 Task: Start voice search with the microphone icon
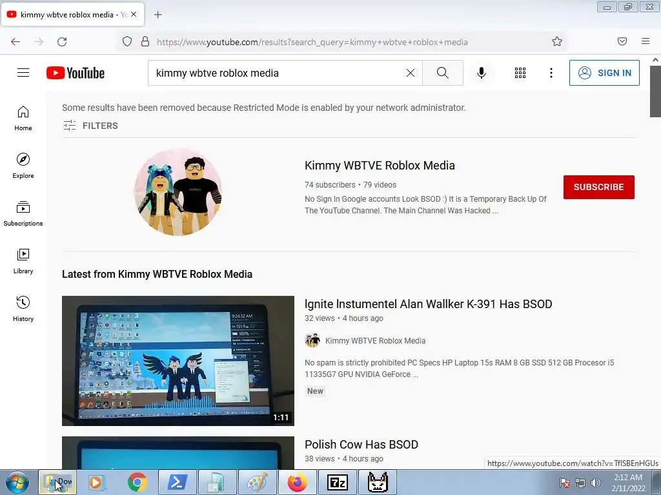pyautogui.click(x=481, y=73)
